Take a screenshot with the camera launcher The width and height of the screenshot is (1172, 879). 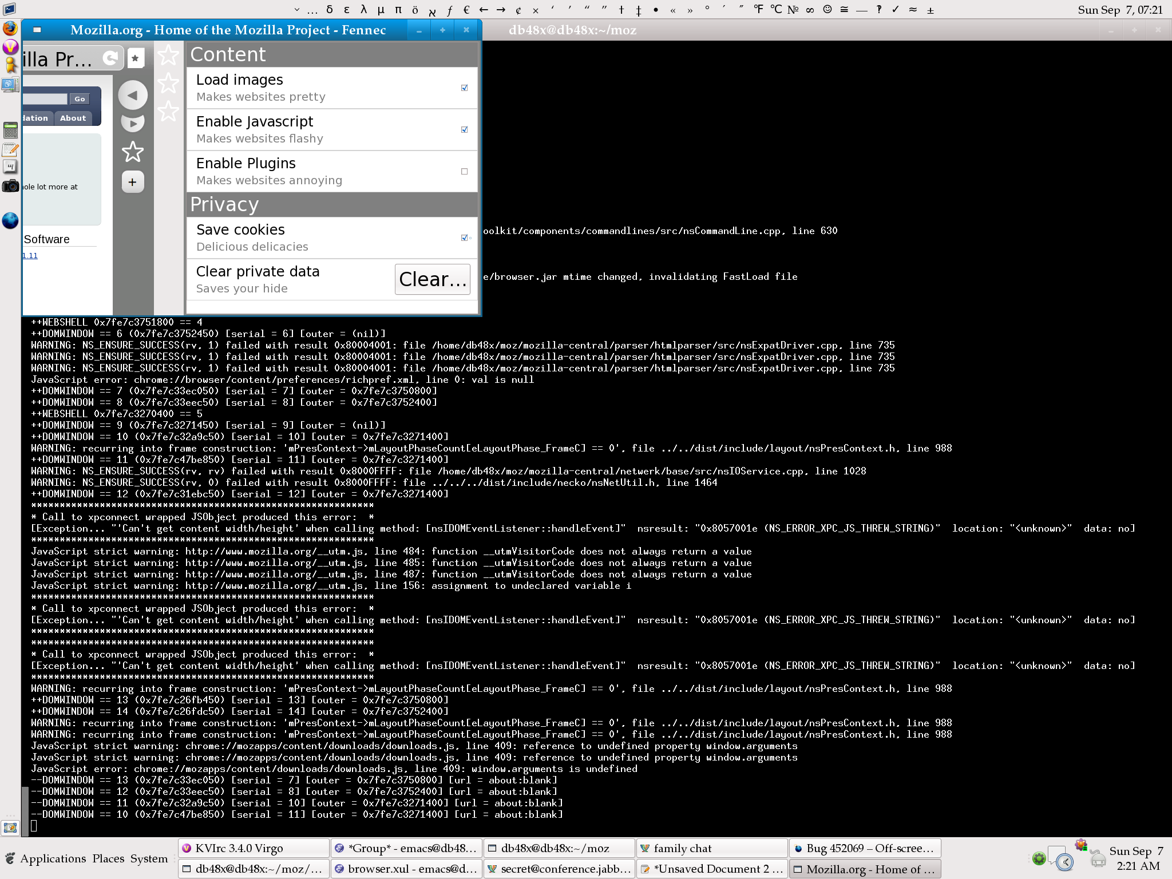(x=10, y=186)
